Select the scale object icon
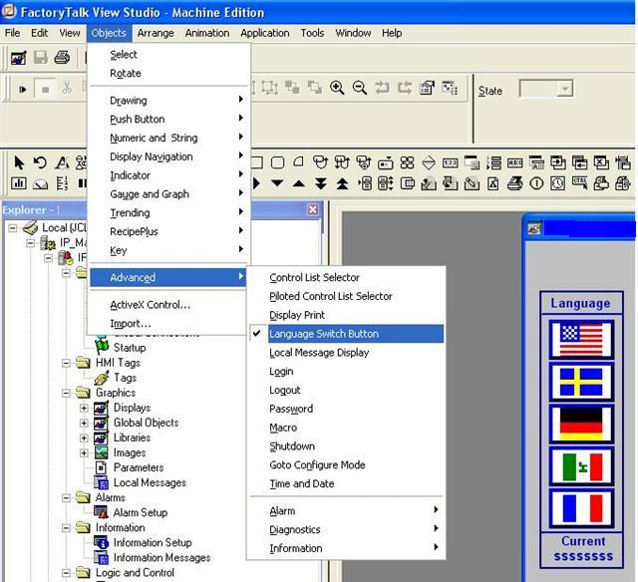638x582 pixels. (62, 183)
